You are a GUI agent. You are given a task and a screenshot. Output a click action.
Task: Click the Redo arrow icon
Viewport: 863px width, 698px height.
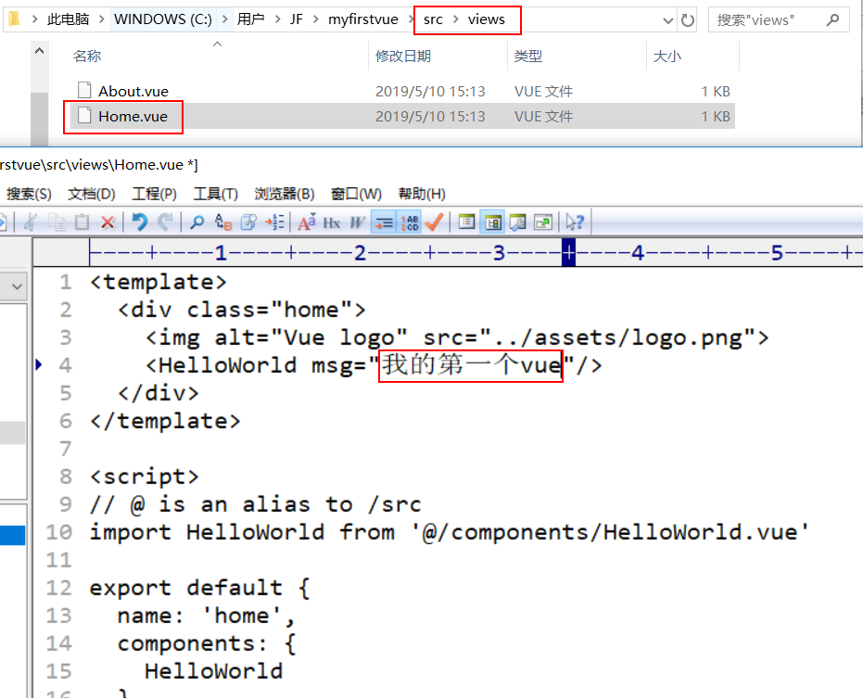tap(166, 222)
